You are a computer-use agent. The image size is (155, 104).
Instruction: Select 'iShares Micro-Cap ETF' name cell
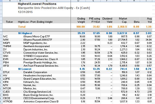37,37
